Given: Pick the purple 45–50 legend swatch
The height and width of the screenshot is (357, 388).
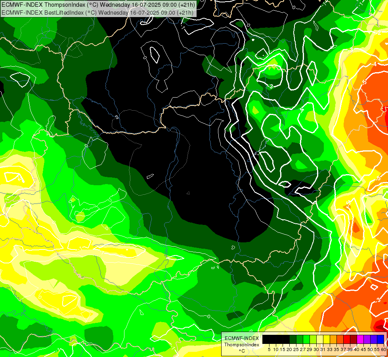Looking at the screenshot, I should click(367, 340).
